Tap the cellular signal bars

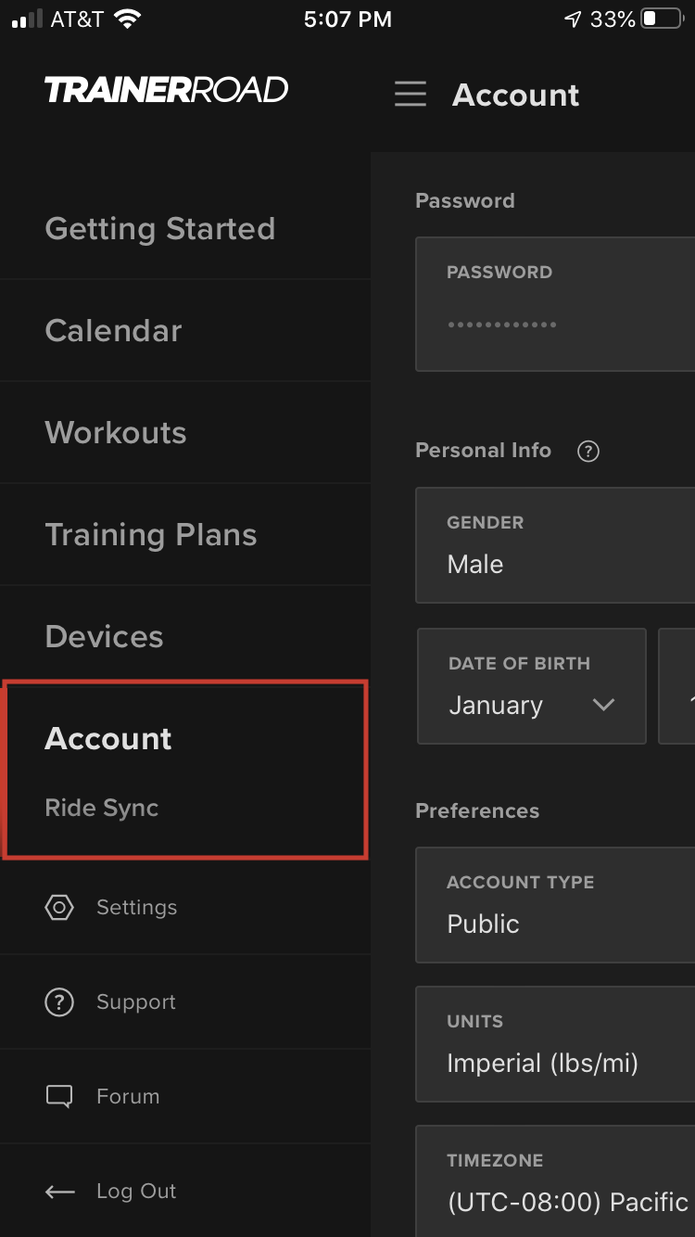click(28, 20)
